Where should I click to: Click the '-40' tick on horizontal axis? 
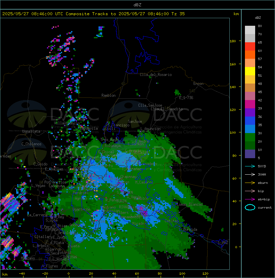[22, 274]
